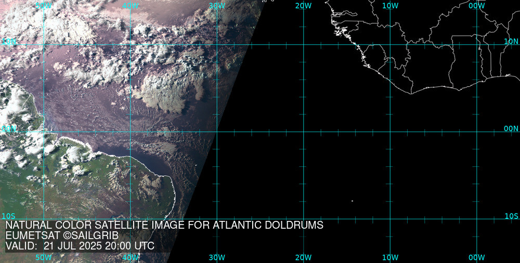
Task: Click the 10S latitude label on the dark night side
Action: tap(511, 216)
